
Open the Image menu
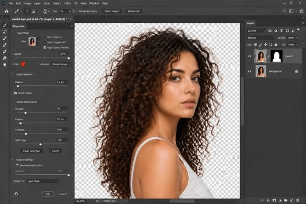(x=27, y=3)
